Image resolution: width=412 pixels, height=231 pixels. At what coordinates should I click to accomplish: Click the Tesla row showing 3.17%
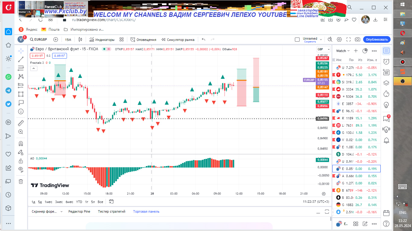pyautogui.click(x=356, y=75)
